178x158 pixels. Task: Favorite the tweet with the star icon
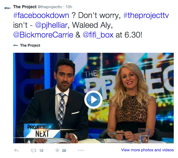pyautogui.click(x=57, y=150)
